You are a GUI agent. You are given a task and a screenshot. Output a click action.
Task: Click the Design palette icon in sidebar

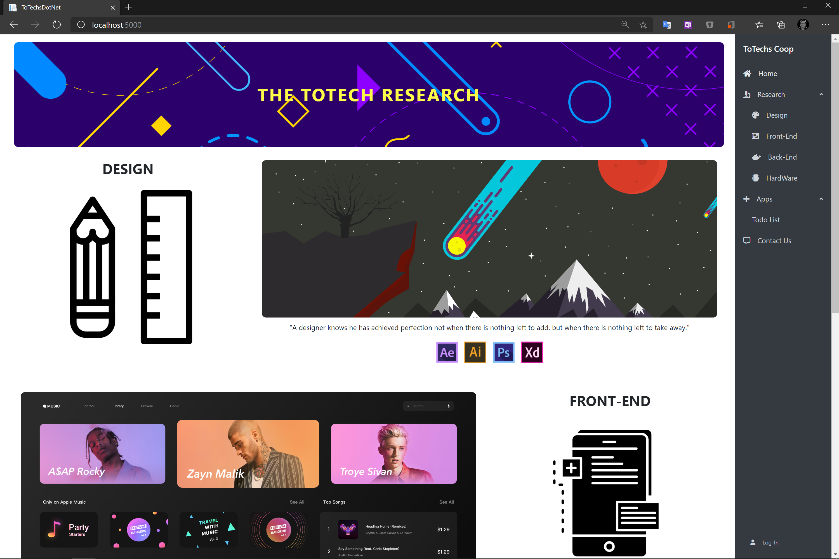[x=756, y=115]
